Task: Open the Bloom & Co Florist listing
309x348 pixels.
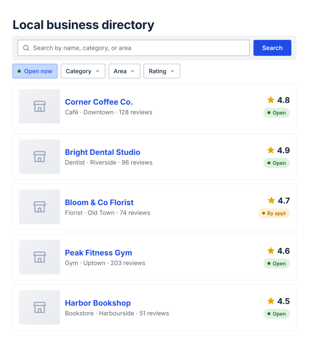Action: point(99,203)
